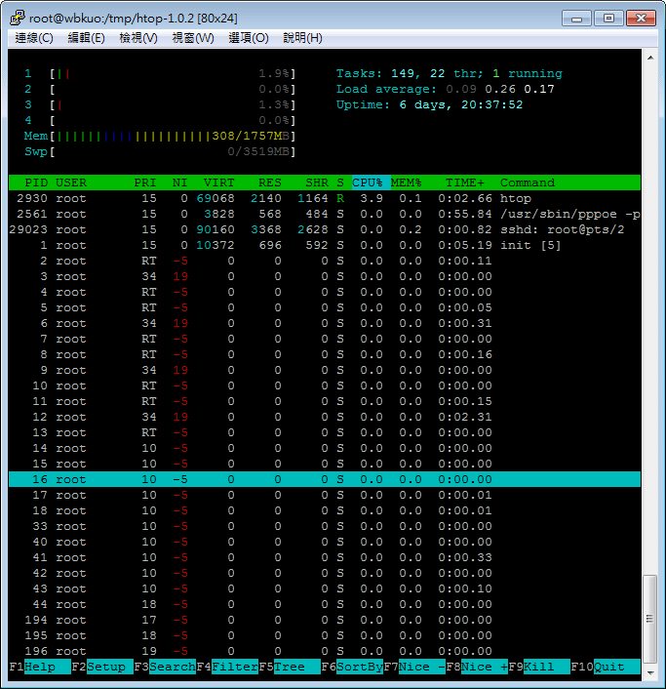Choose F4 Filter in the function bar
This screenshot has width=666, height=689.
(227, 667)
